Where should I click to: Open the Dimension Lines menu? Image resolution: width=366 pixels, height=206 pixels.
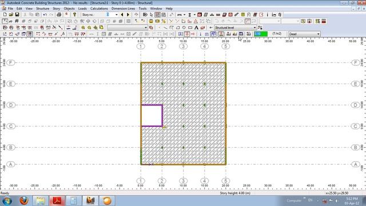tap(123, 9)
